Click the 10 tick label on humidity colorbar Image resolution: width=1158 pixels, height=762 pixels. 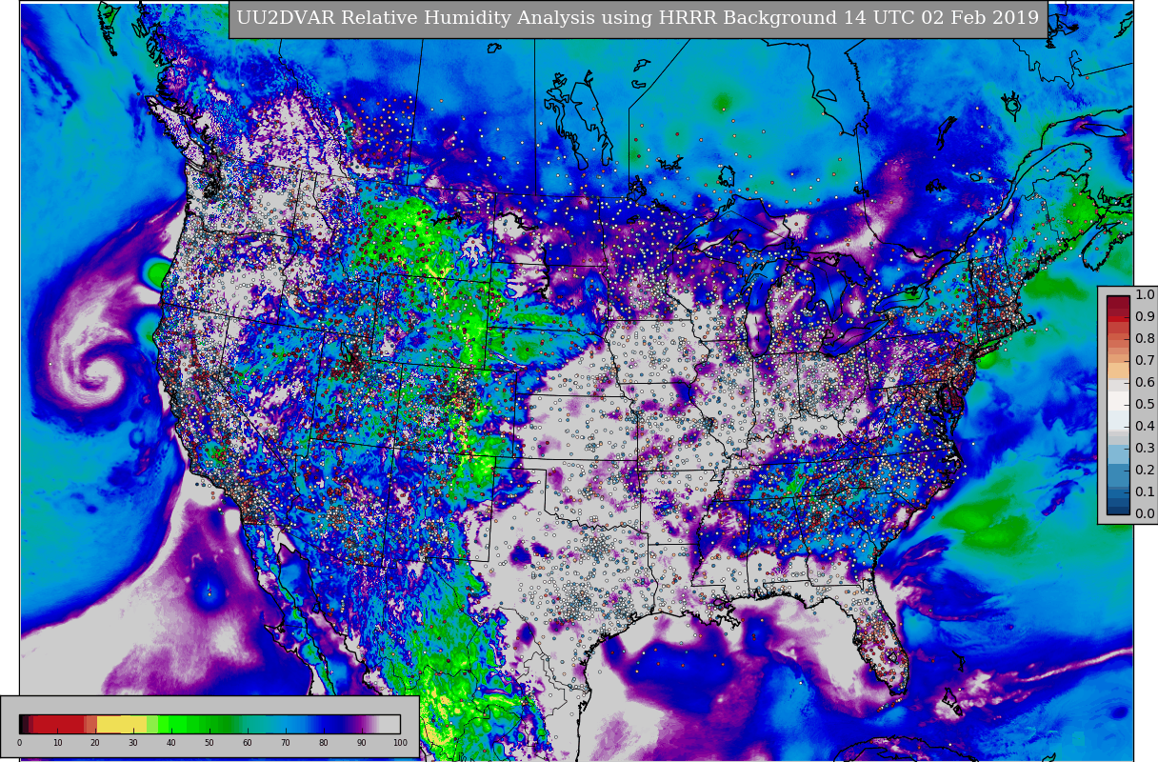(x=57, y=743)
